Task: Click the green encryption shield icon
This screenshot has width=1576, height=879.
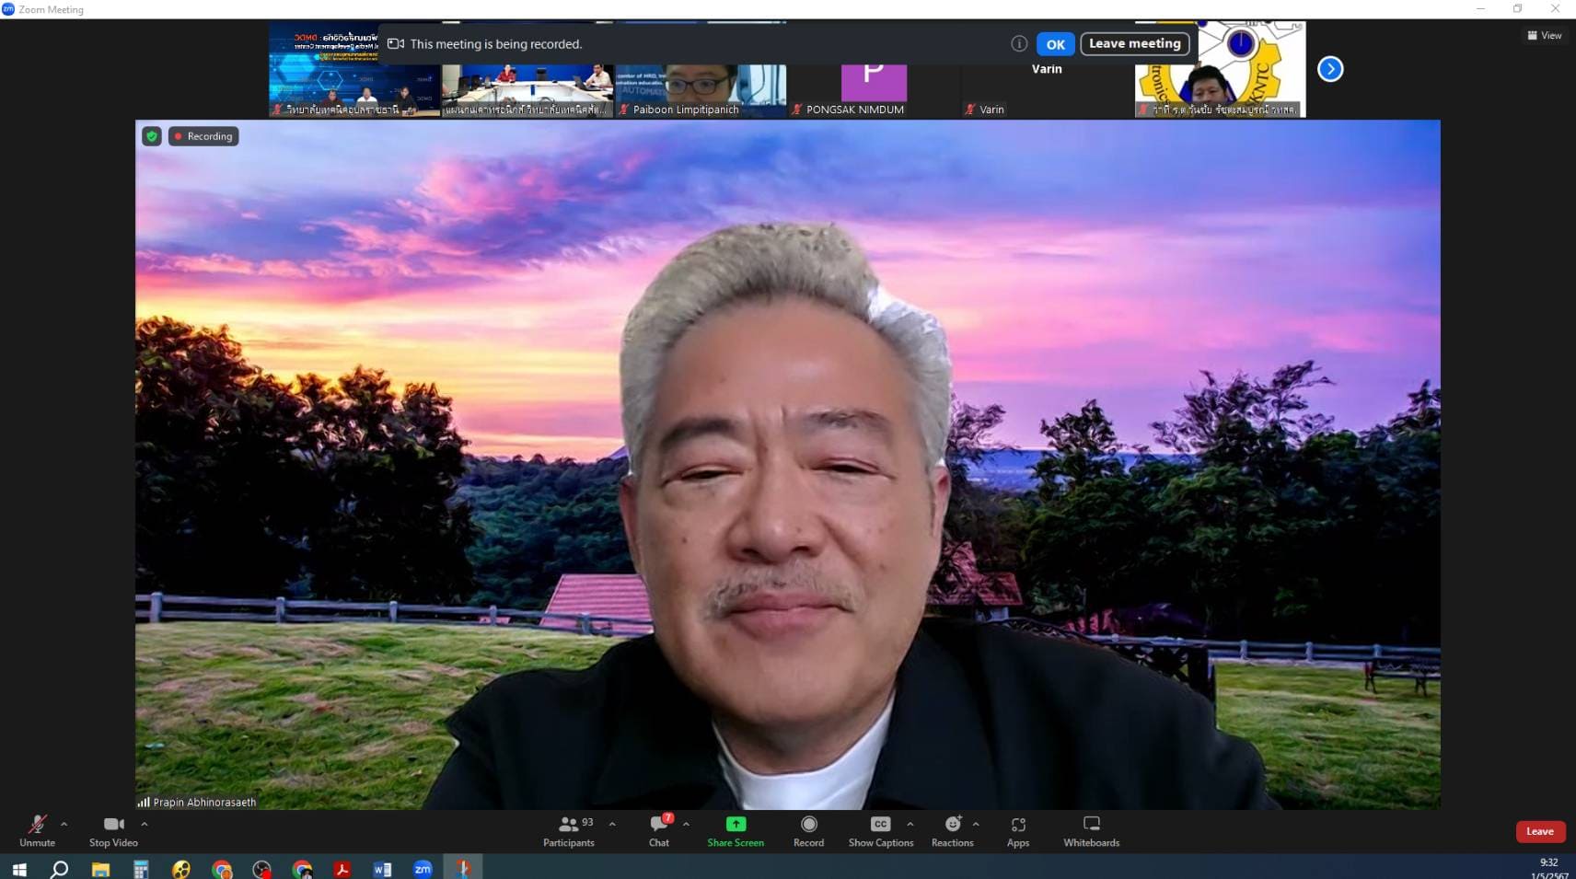Action: pyautogui.click(x=152, y=136)
